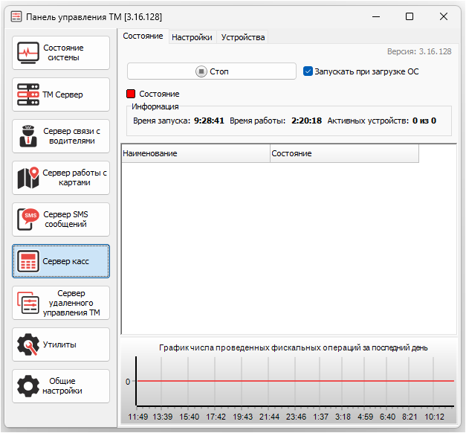Viewport: 466px width, 433px height.
Task: Open the general settings gear icon
Action: 28,386
